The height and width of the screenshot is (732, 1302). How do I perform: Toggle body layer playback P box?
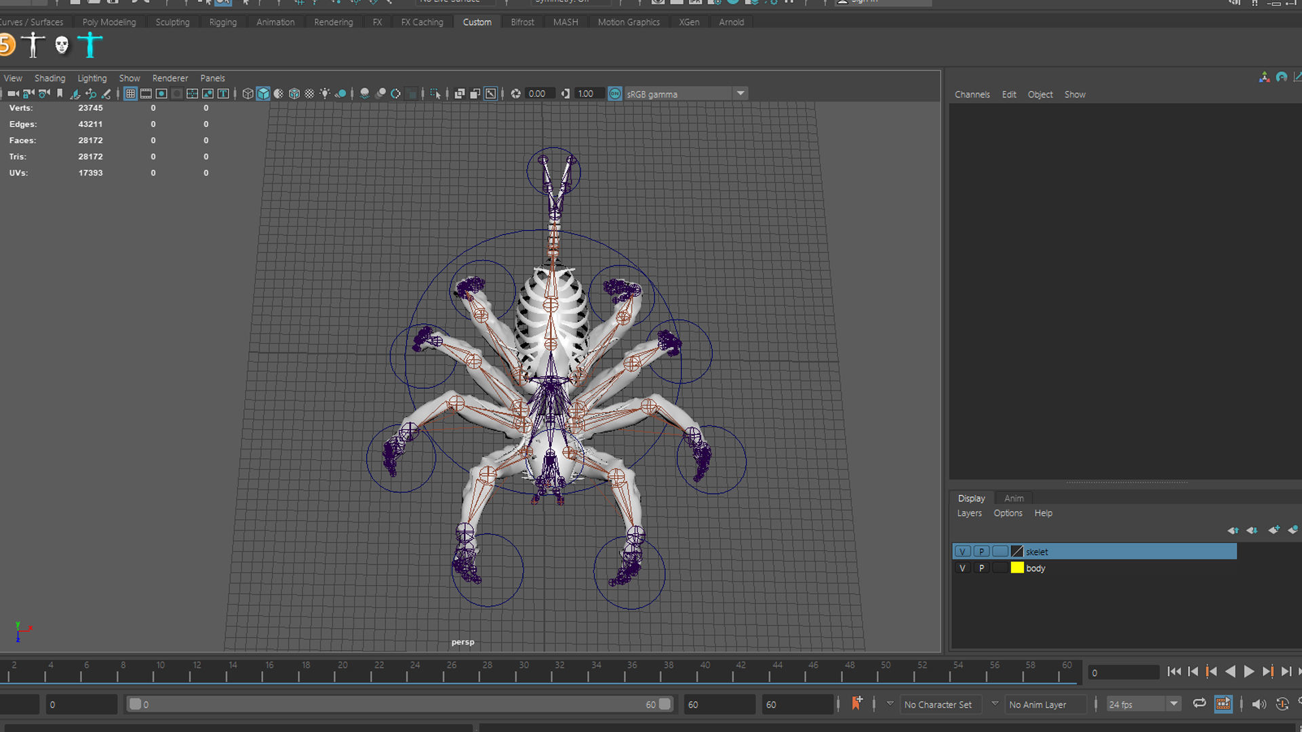[x=981, y=568]
